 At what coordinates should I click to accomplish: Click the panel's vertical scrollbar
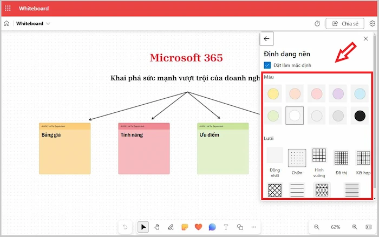coord(375,111)
